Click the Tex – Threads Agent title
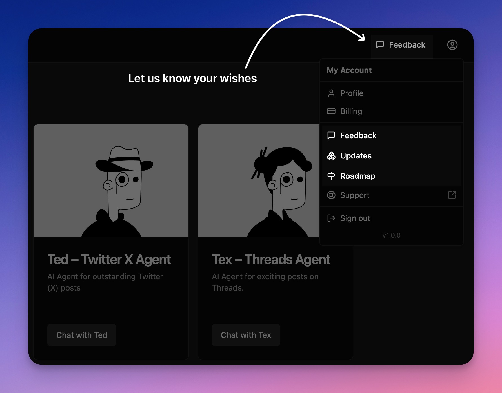502x393 pixels. (x=271, y=259)
